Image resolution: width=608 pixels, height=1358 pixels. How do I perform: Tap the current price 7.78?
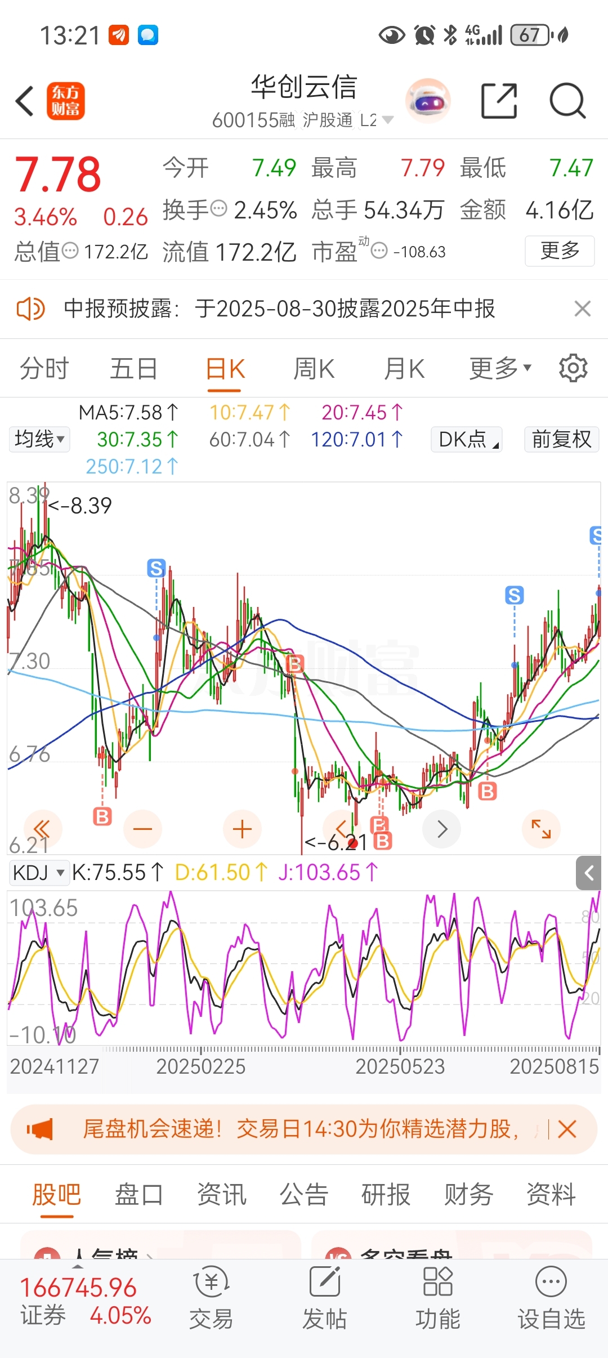coord(58,175)
